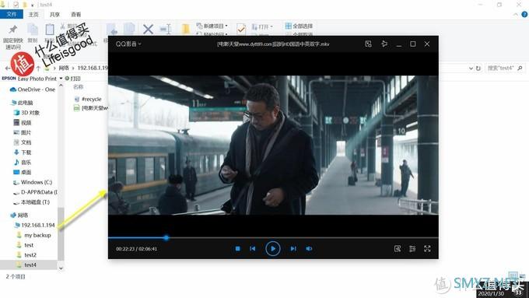
Task: Click the 名称 column header
Action: 79,87
